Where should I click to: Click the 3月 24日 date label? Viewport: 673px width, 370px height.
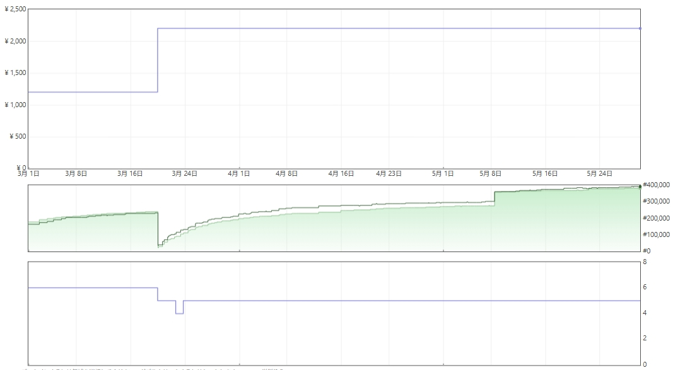point(185,173)
